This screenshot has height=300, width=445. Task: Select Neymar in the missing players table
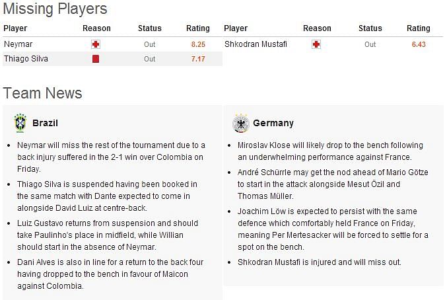coord(18,44)
